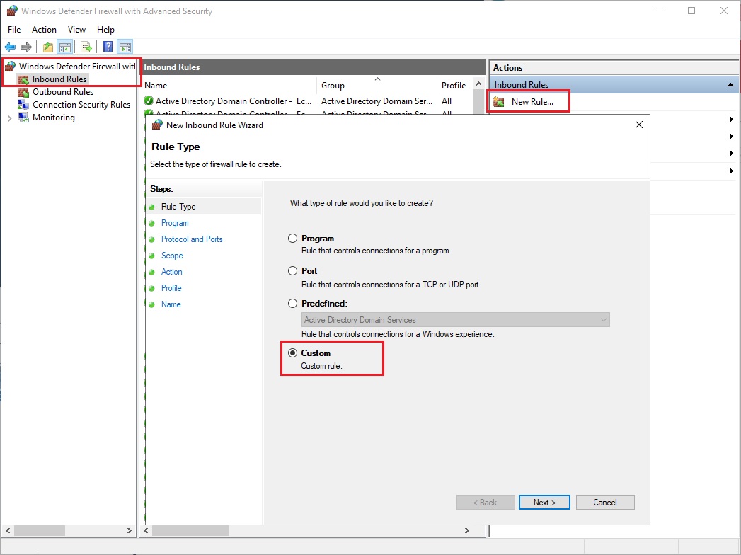Screen dimensions: 741x555
Task: Select the Predefined rule type radio button
Action: [293, 304]
